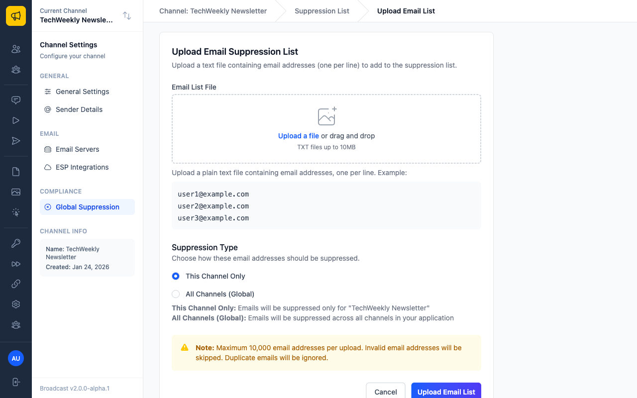
Task: Click the yellow megaphone Broadcast logo
Action: tap(16, 16)
